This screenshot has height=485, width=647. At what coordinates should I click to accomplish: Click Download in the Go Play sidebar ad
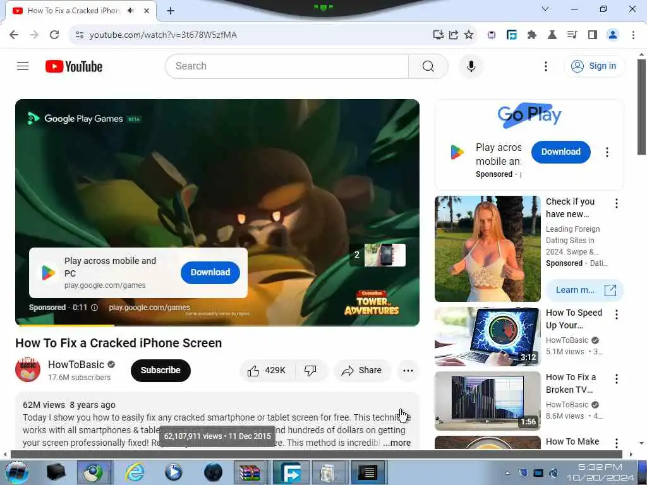pos(561,152)
